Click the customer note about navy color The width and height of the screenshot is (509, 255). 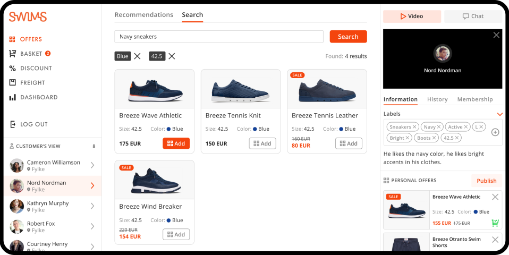click(434, 158)
